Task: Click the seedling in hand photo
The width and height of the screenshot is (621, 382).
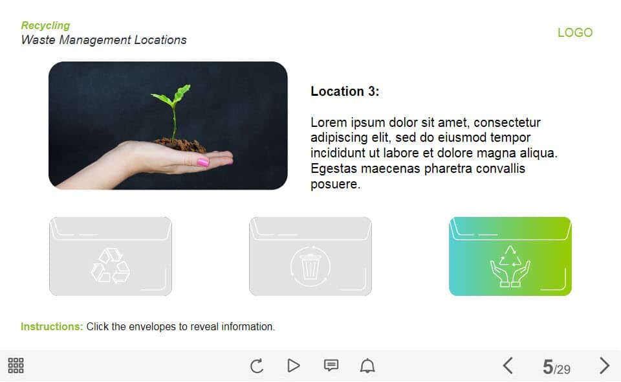Action: (168, 125)
